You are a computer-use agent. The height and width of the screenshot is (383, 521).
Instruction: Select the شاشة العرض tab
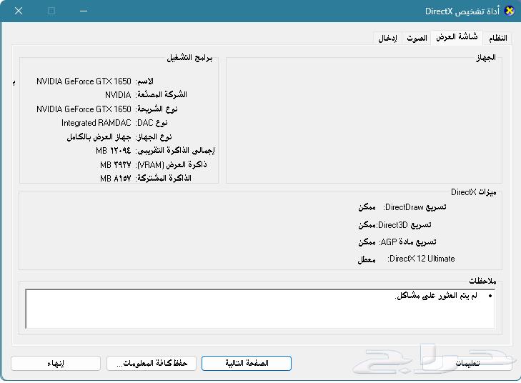click(457, 37)
